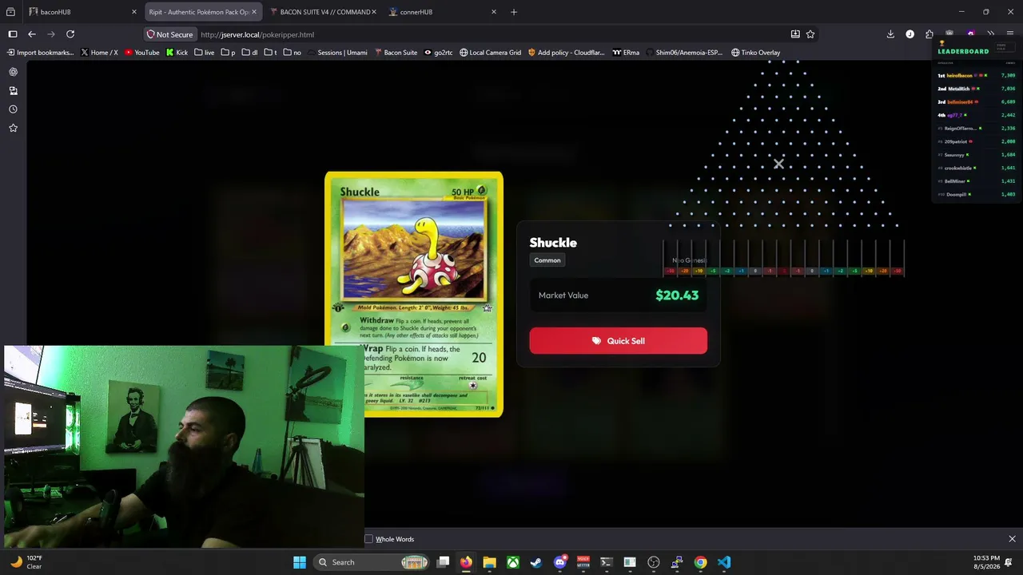Open the Add policy - Cloudflare bookmark
1023x575 pixels.
point(566,53)
